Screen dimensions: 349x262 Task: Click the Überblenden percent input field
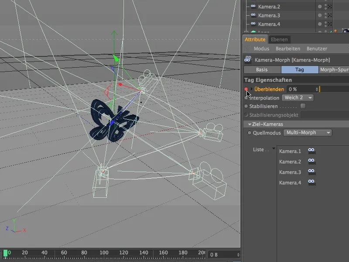[x=301, y=89]
